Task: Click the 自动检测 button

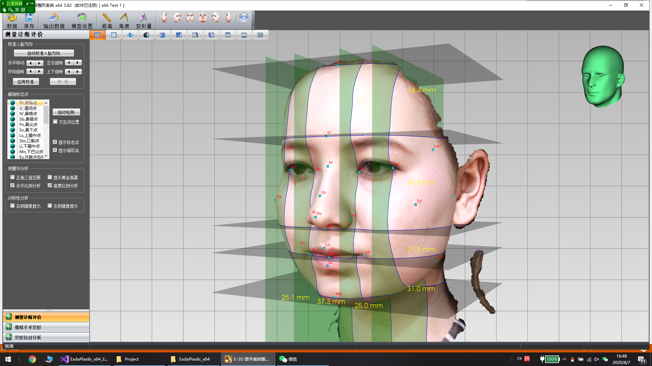Action: coord(66,112)
